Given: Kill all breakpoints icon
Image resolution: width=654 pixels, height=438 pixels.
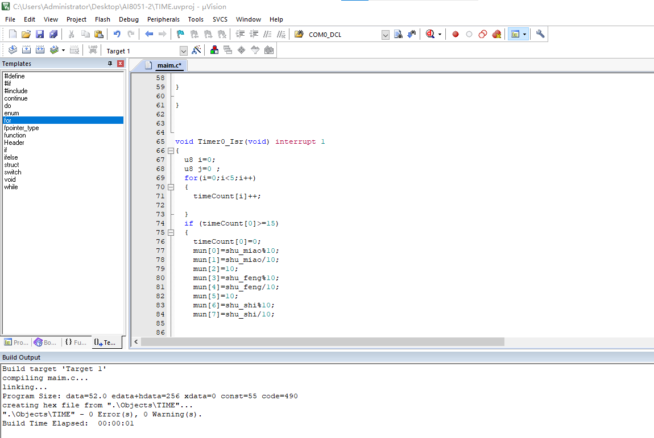Looking at the screenshot, I should (496, 34).
